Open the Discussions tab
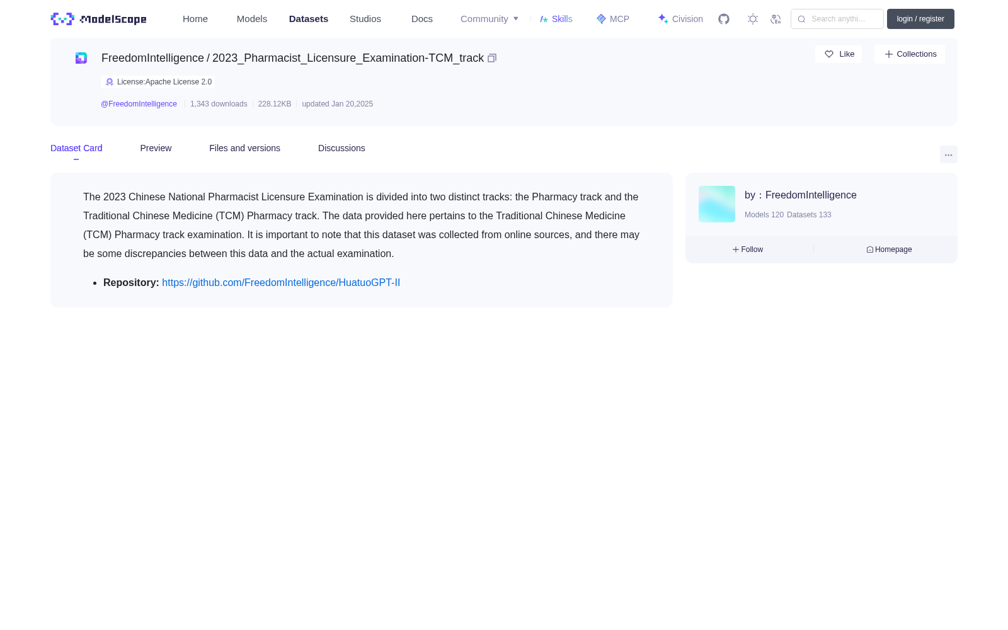The height and width of the screenshot is (630, 1008). (341, 148)
